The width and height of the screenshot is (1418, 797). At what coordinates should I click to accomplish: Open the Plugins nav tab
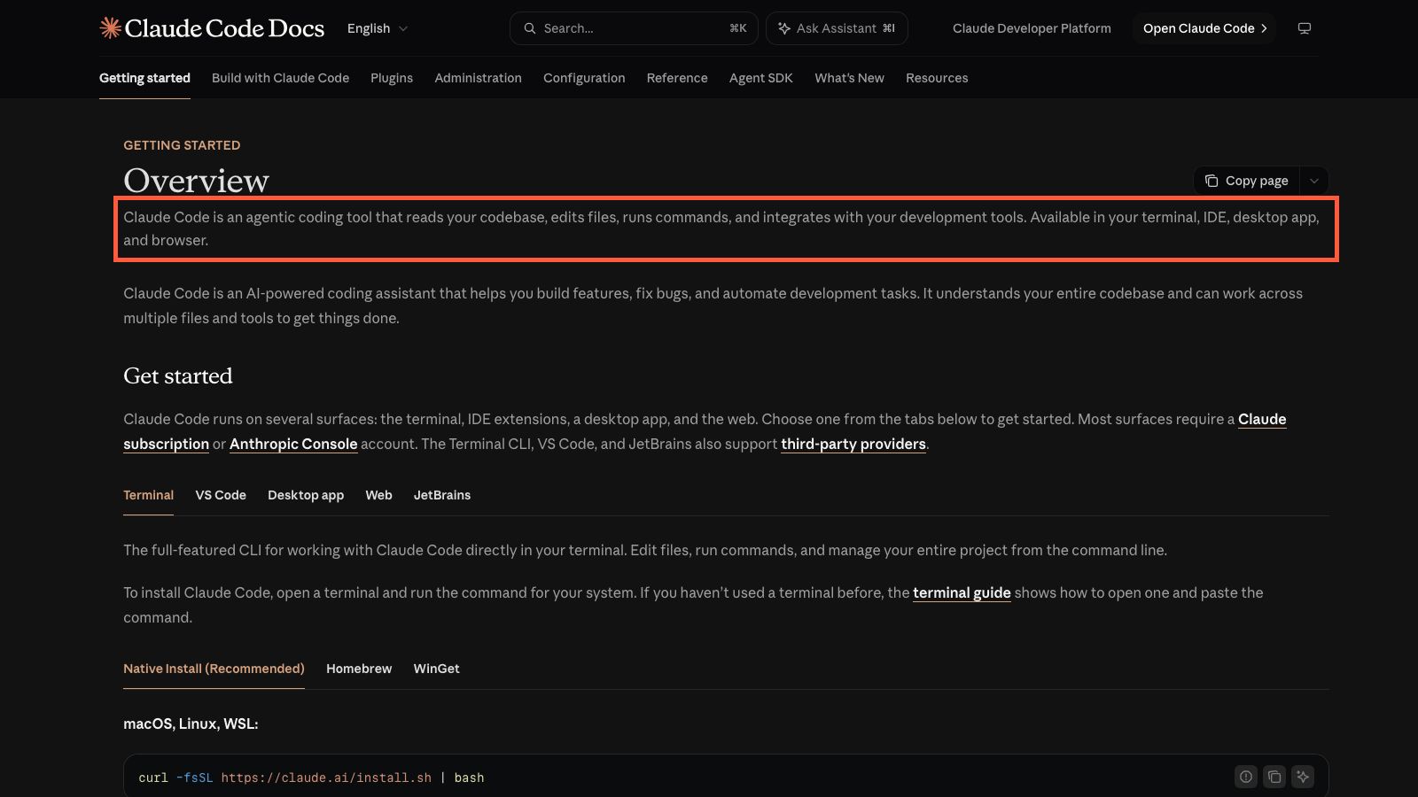[x=392, y=78]
